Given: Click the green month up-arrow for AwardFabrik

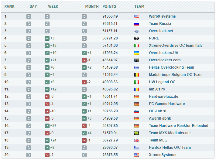Looking at the screenshot, I should click(84, 118).
